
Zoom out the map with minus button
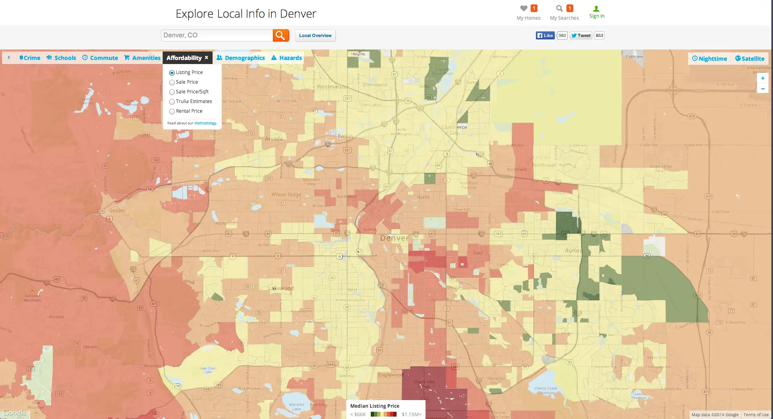[x=763, y=89]
